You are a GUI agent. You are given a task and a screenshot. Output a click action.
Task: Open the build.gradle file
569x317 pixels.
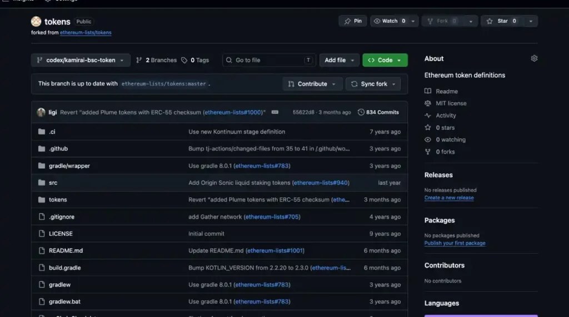[64, 268]
